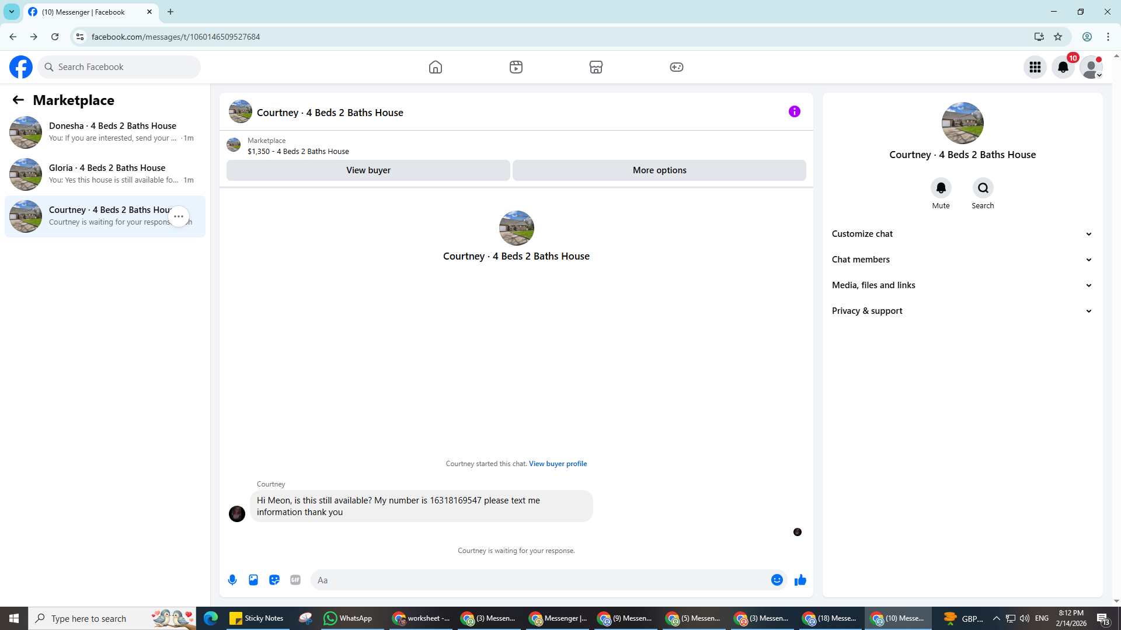Open the Facebook notifications bell
The width and height of the screenshot is (1121, 630).
pos(1063,67)
